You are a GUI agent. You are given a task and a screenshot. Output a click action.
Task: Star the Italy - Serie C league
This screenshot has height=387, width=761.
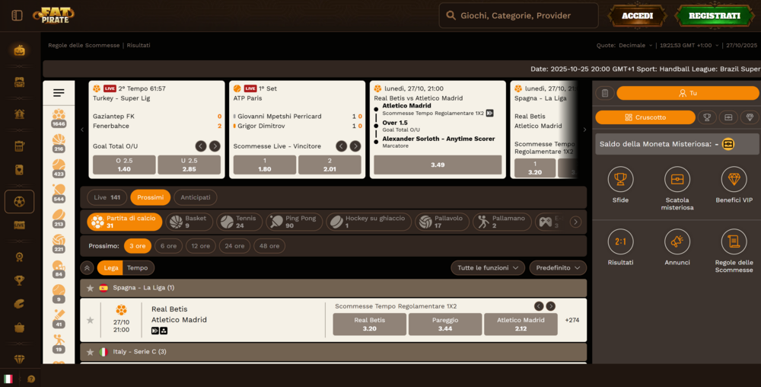click(91, 352)
